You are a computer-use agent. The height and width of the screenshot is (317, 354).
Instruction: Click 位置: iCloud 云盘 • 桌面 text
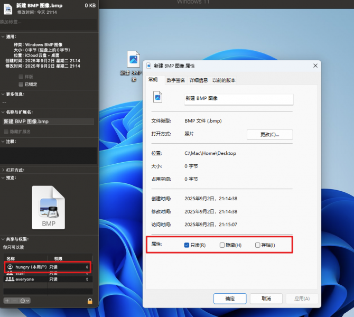point(36,55)
